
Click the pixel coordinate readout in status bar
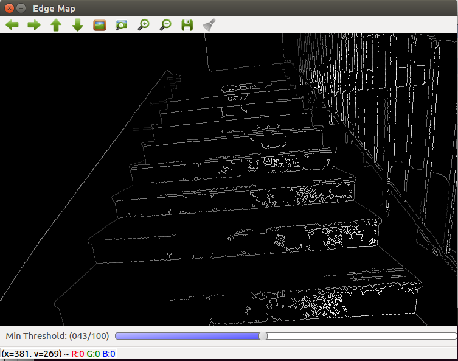32,354
